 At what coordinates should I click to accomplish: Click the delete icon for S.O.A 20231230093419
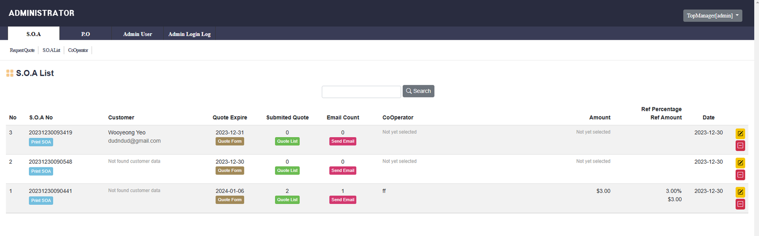coord(740,146)
